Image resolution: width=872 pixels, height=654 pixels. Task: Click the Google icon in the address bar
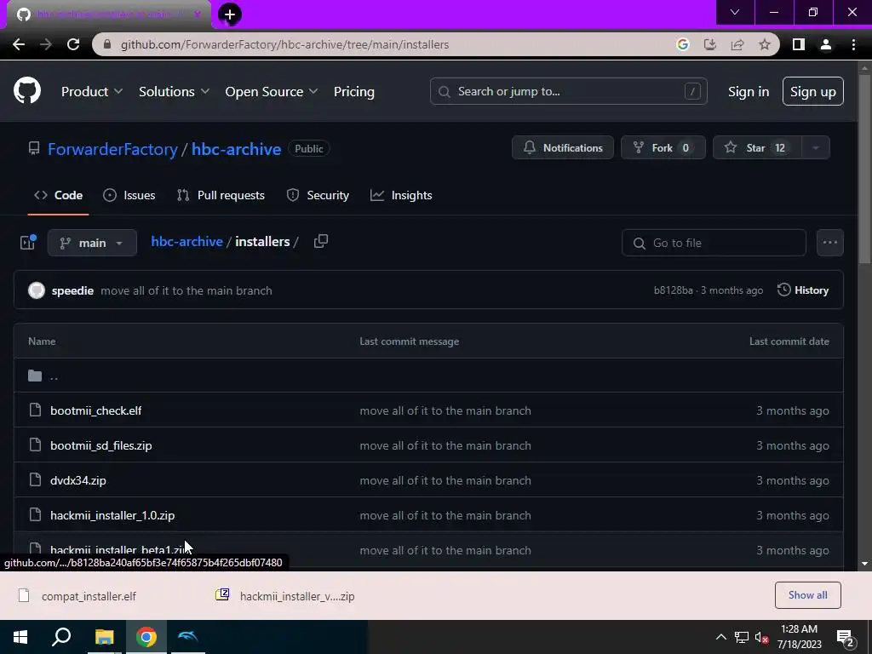pyautogui.click(x=682, y=44)
